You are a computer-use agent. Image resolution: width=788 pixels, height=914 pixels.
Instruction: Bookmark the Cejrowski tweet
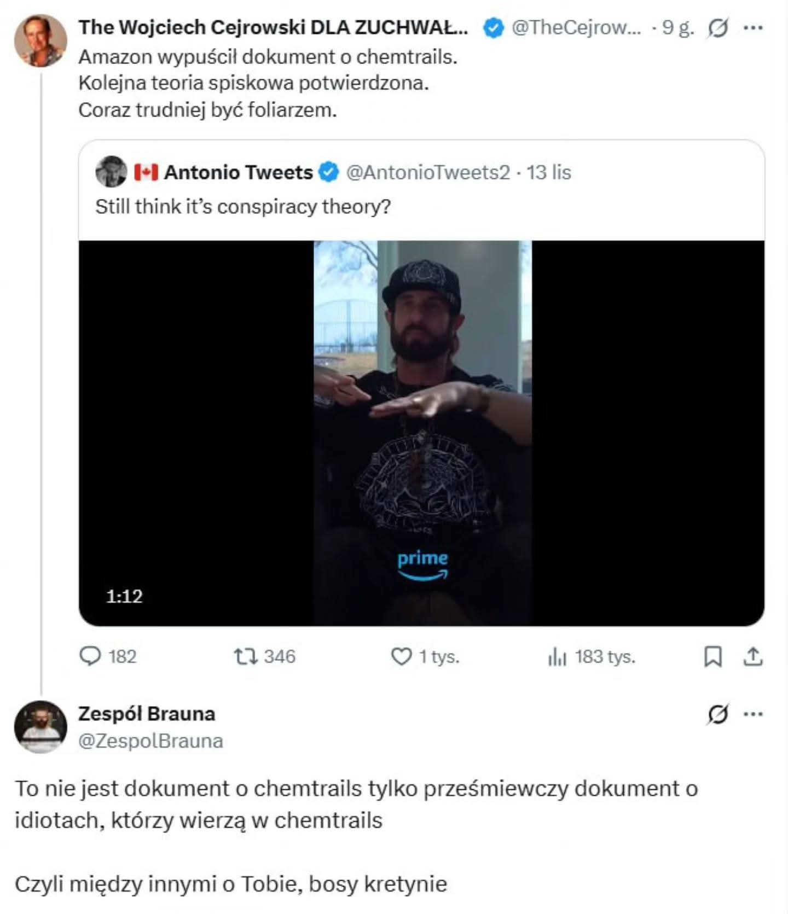[712, 656]
